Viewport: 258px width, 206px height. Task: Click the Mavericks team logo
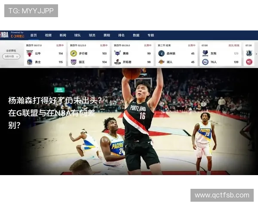coord(249,53)
